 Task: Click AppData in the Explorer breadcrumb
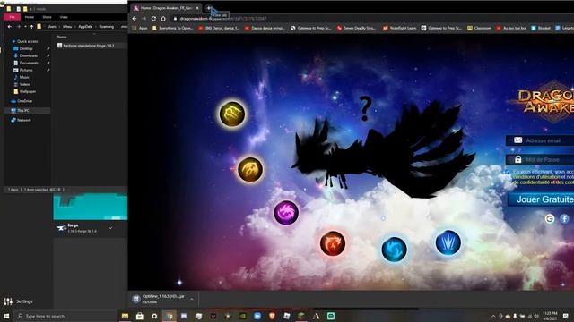(85, 27)
